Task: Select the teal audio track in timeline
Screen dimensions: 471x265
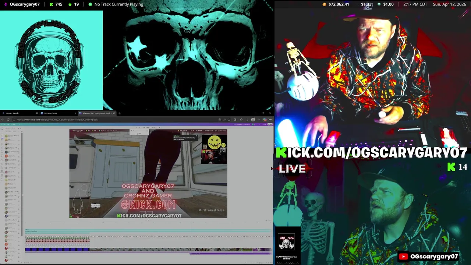Action: pyautogui.click(x=148, y=231)
